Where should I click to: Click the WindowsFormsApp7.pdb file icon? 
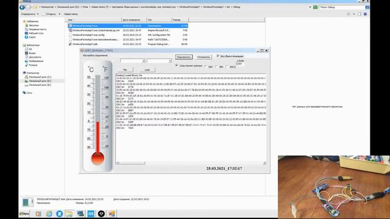pyautogui.click(x=71, y=44)
